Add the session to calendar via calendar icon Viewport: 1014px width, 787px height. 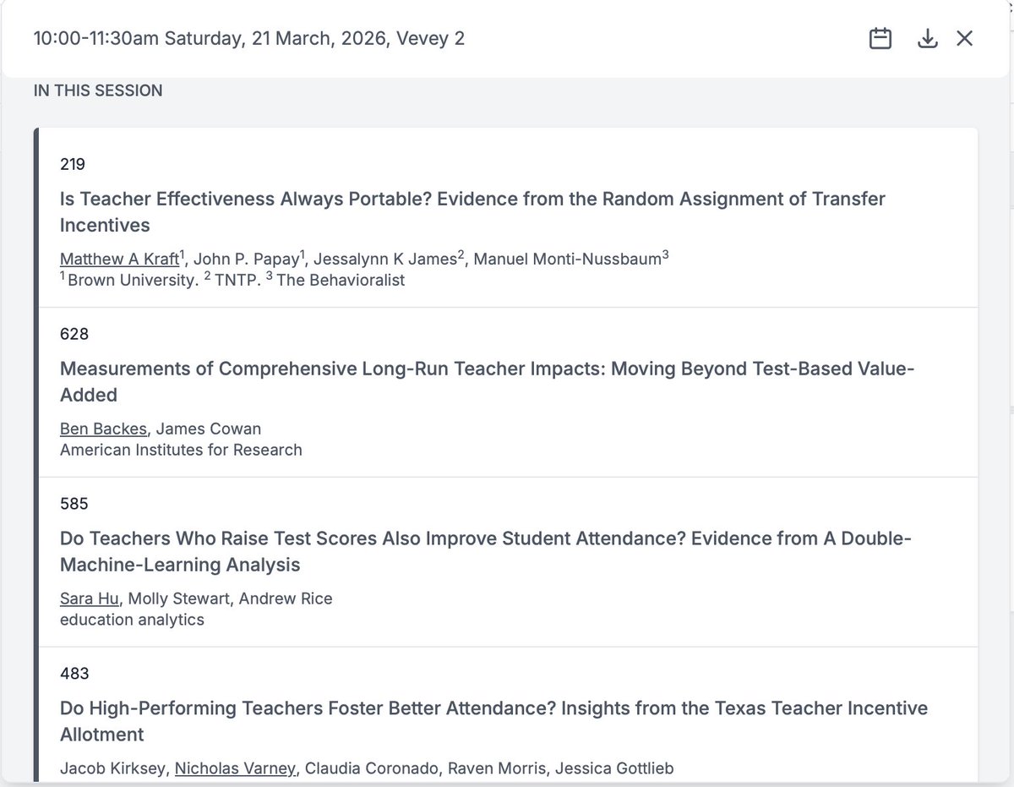880,39
